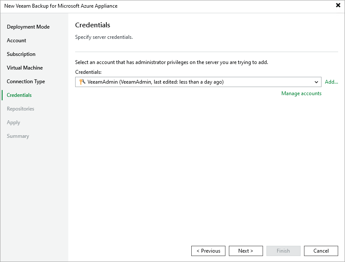The height and width of the screenshot is (262, 345).
Task: Click the Apply step
Action: [13, 122]
